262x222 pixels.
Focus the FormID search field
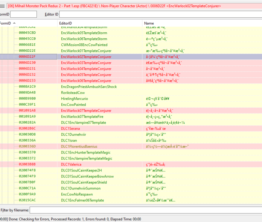click(24, 14)
